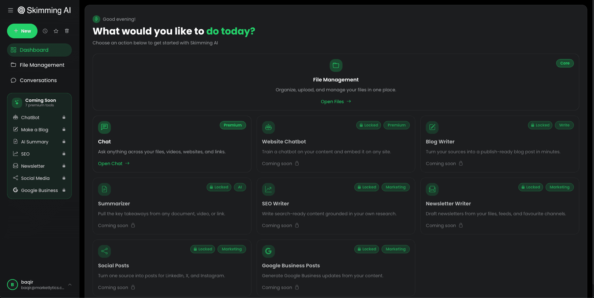
Task: Go to Dashboard in sidebar
Action: (x=39, y=50)
